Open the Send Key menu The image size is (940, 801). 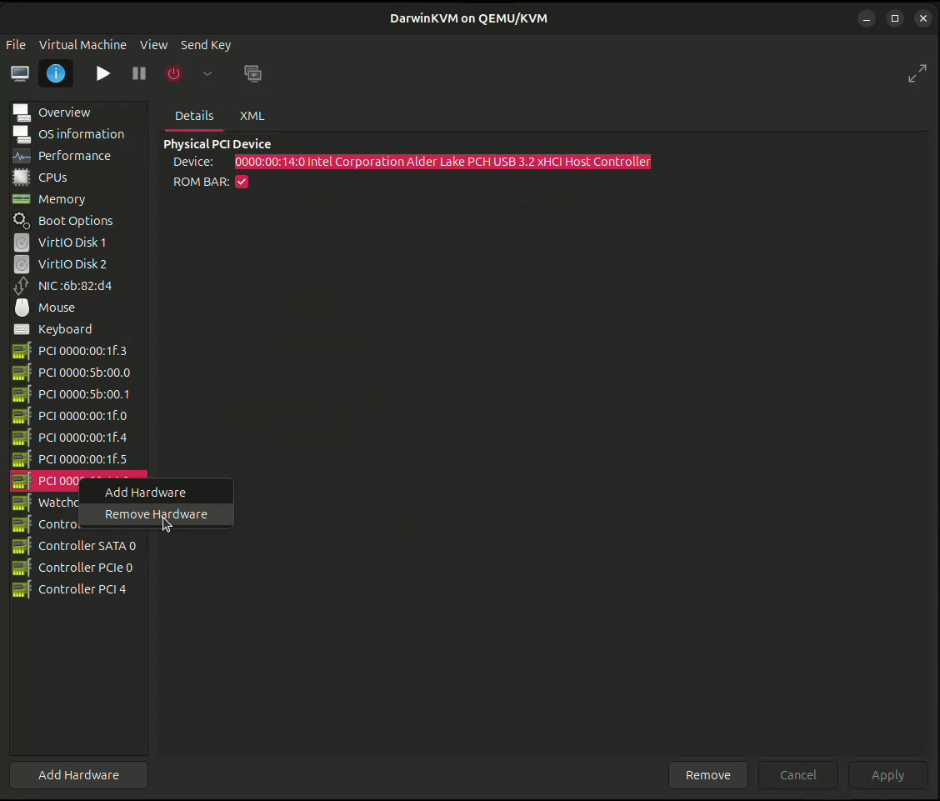(x=206, y=45)
